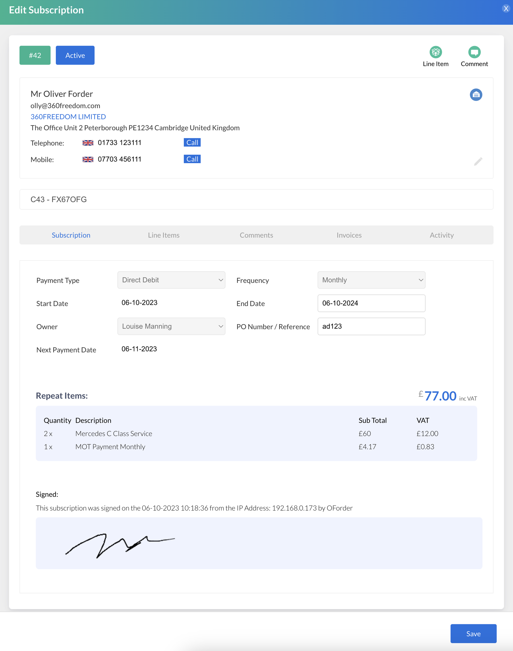Click the pencil edit icon
513x651 pixels.
click(x=478, y=162)
